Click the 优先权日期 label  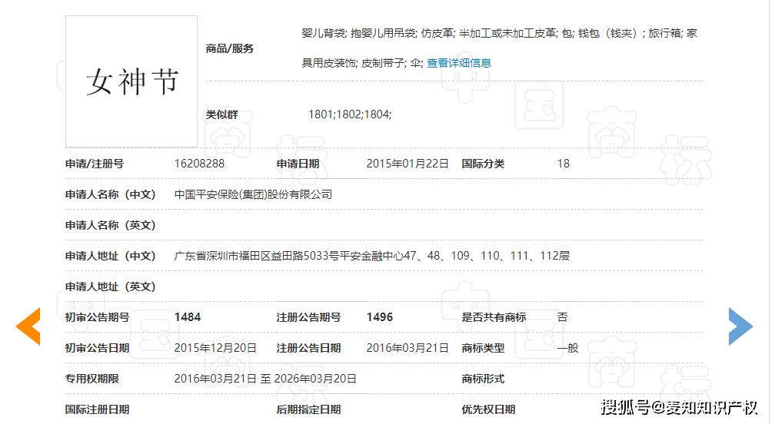point(488,409)
